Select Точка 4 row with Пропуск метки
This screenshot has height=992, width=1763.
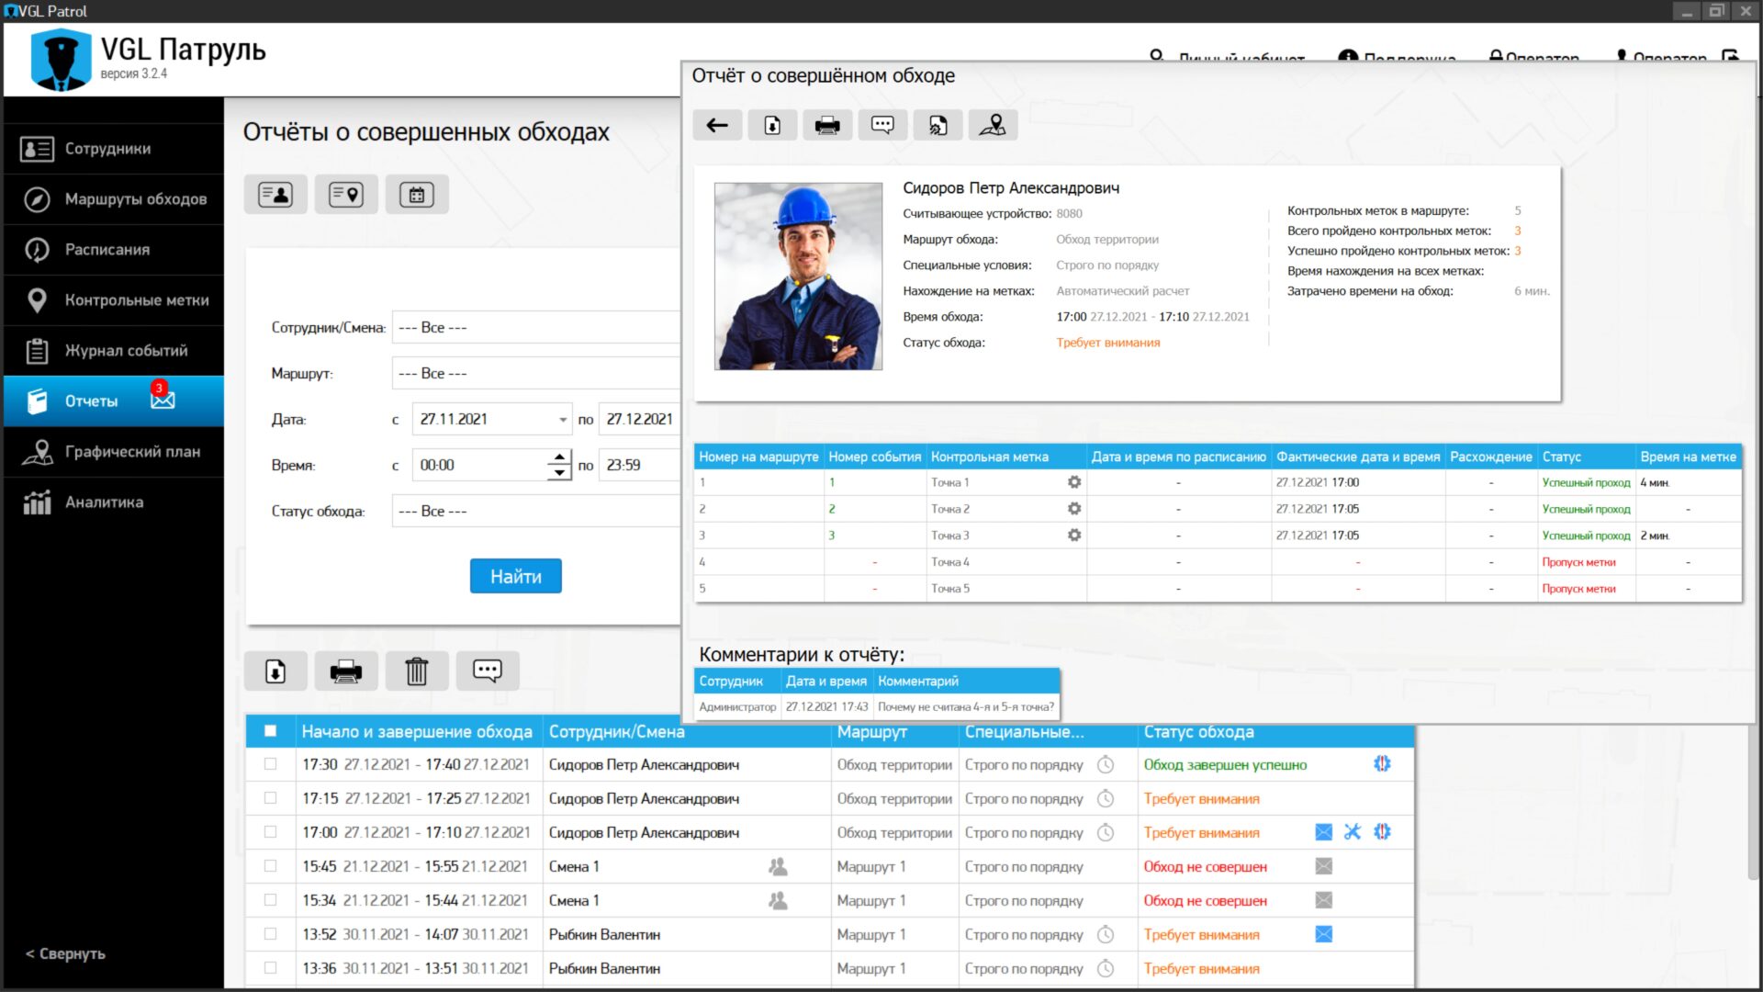(1218, 562)
